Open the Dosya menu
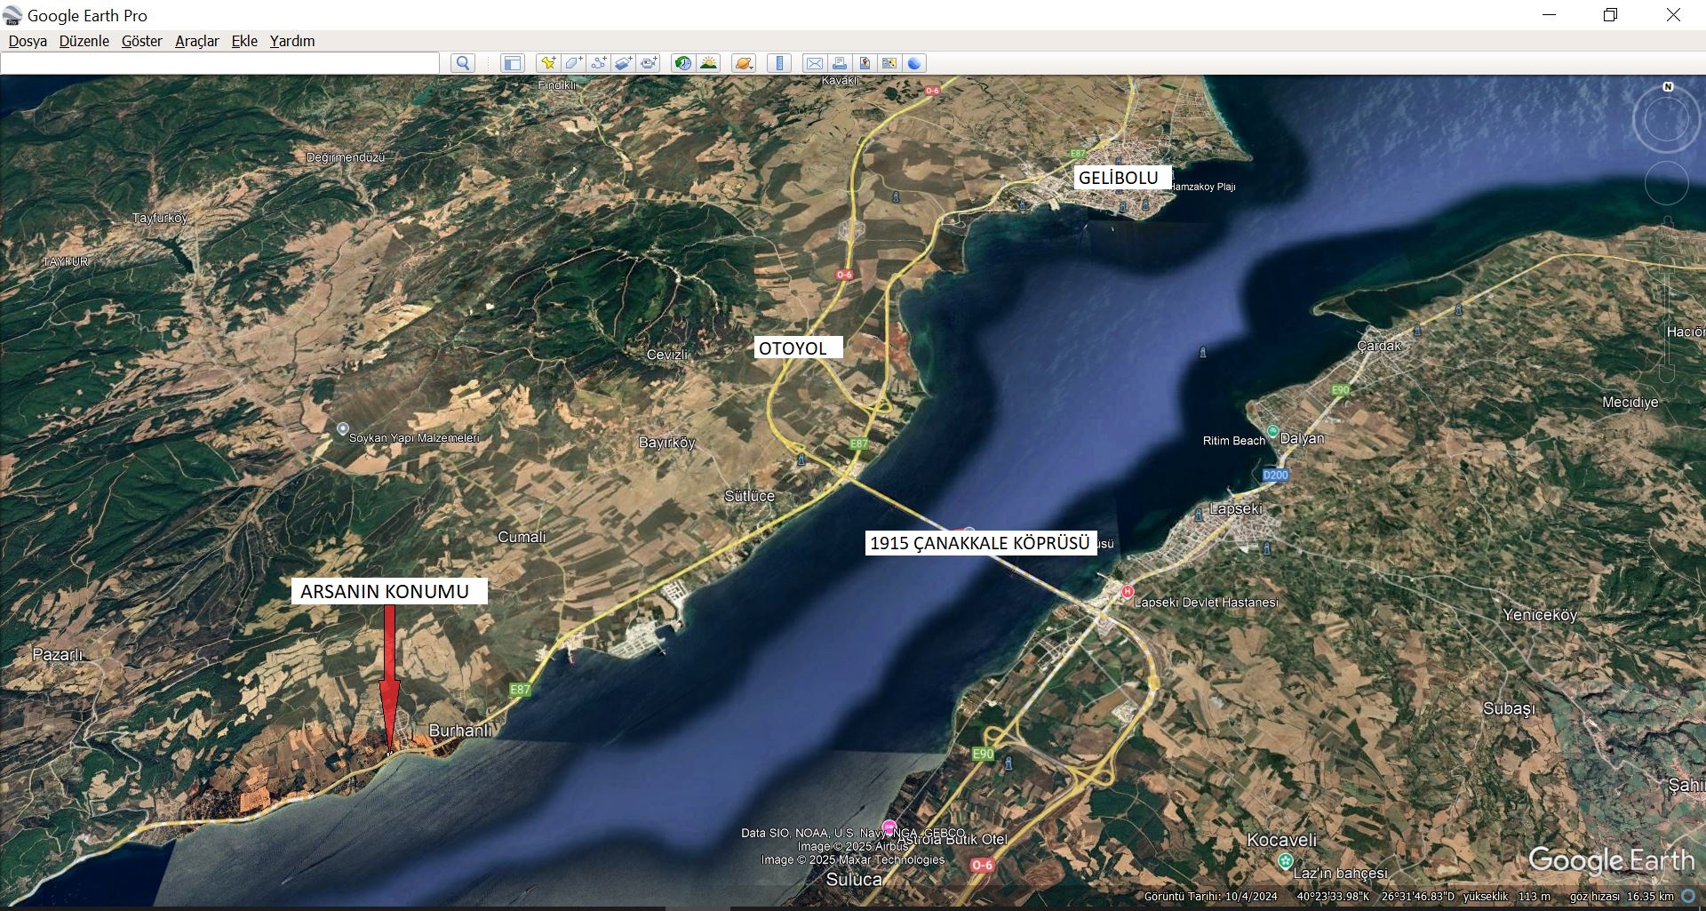This screenshot has width=1706, height=911. point(28,41)
